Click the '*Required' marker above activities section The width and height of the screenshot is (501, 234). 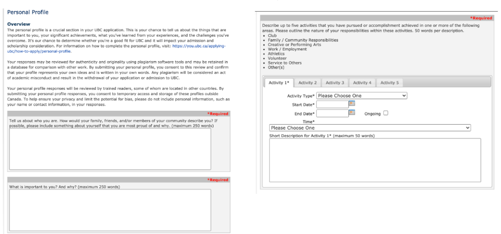(x=481, y=18)
